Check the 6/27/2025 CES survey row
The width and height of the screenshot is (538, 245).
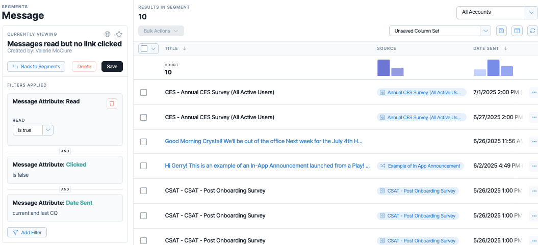tap(144, 117)
